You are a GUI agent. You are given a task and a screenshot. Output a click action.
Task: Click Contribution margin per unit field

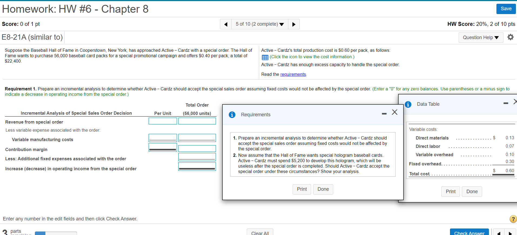[163, 147]
